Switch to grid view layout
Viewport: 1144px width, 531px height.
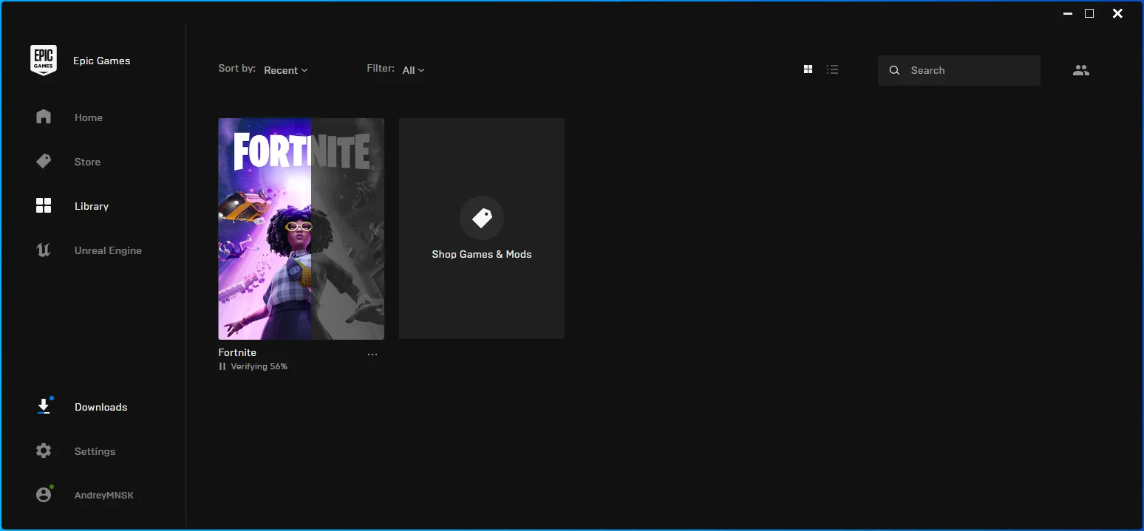pos(808,69)
